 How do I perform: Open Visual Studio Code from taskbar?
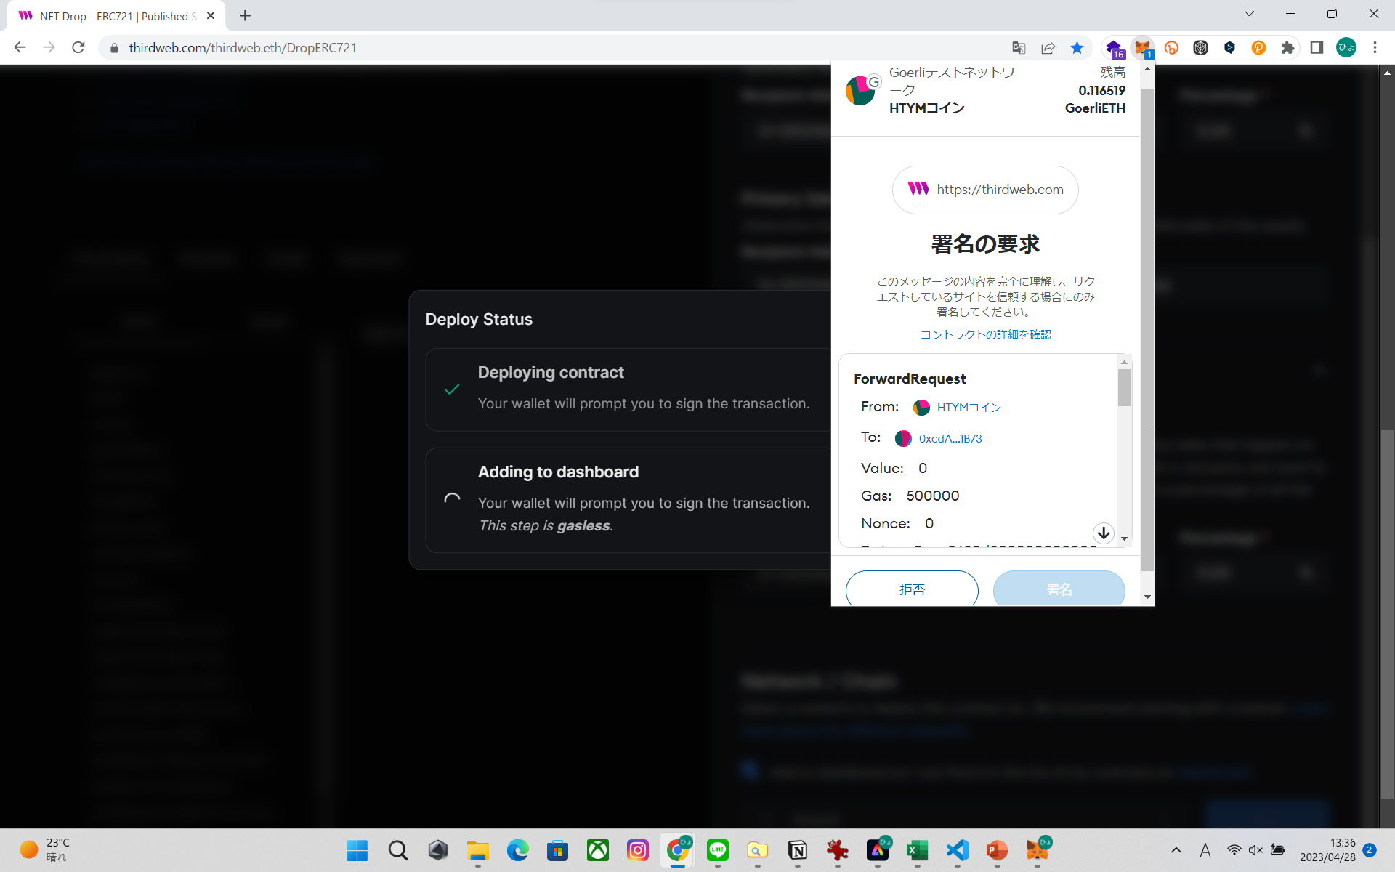[957, 849]
